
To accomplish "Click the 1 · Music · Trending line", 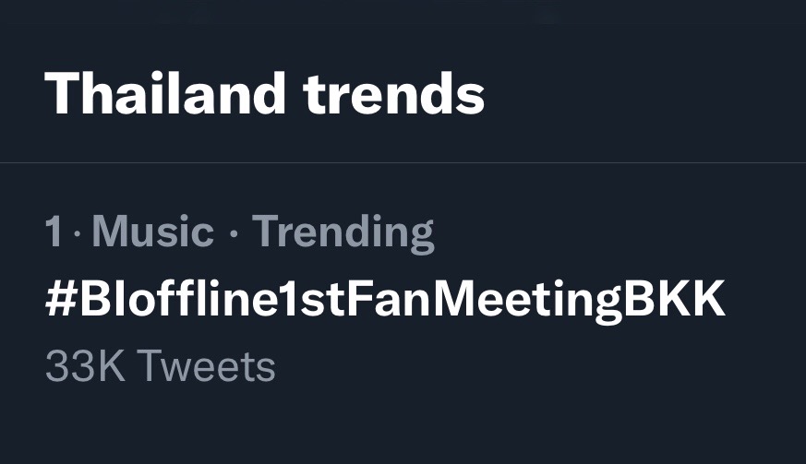I will [x=239, y=233].
